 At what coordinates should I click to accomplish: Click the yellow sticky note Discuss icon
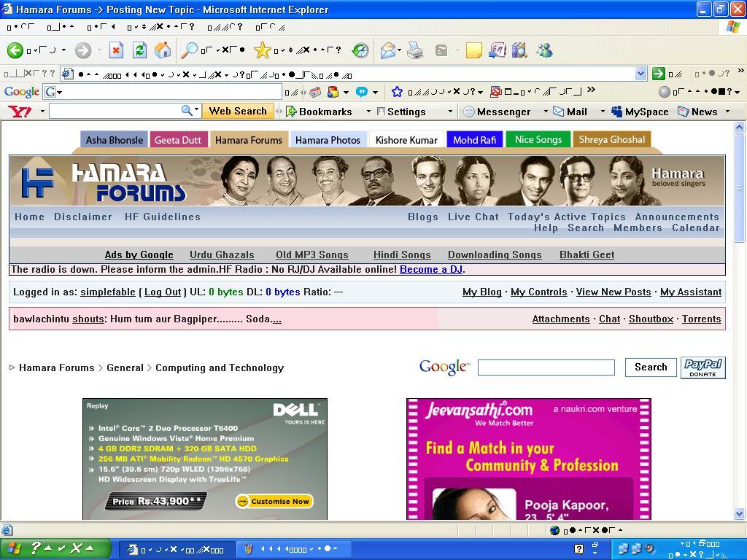point(473,50)
